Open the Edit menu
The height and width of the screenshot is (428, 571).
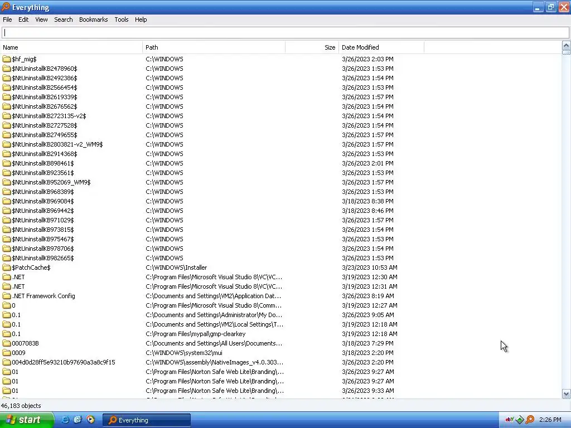point(23,20)
